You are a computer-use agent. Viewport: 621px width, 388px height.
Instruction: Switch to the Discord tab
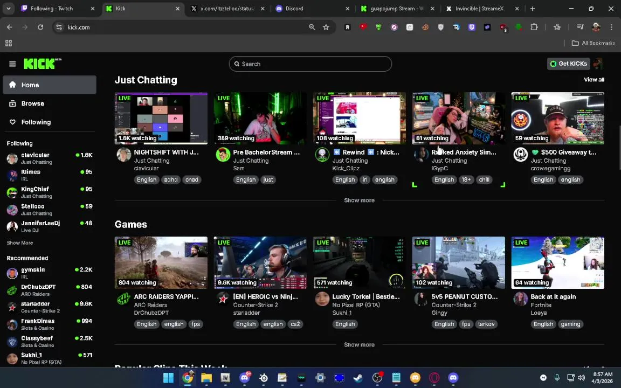pos(313,8)
